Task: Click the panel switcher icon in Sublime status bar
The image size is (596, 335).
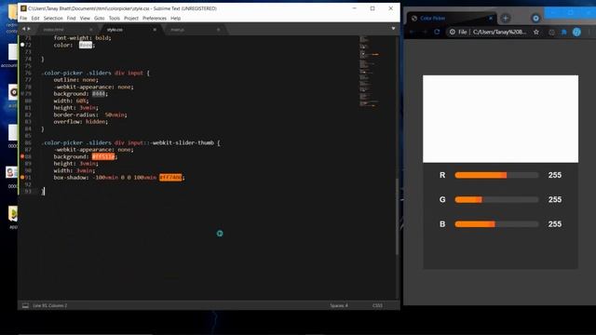Action: click(25, 305)
